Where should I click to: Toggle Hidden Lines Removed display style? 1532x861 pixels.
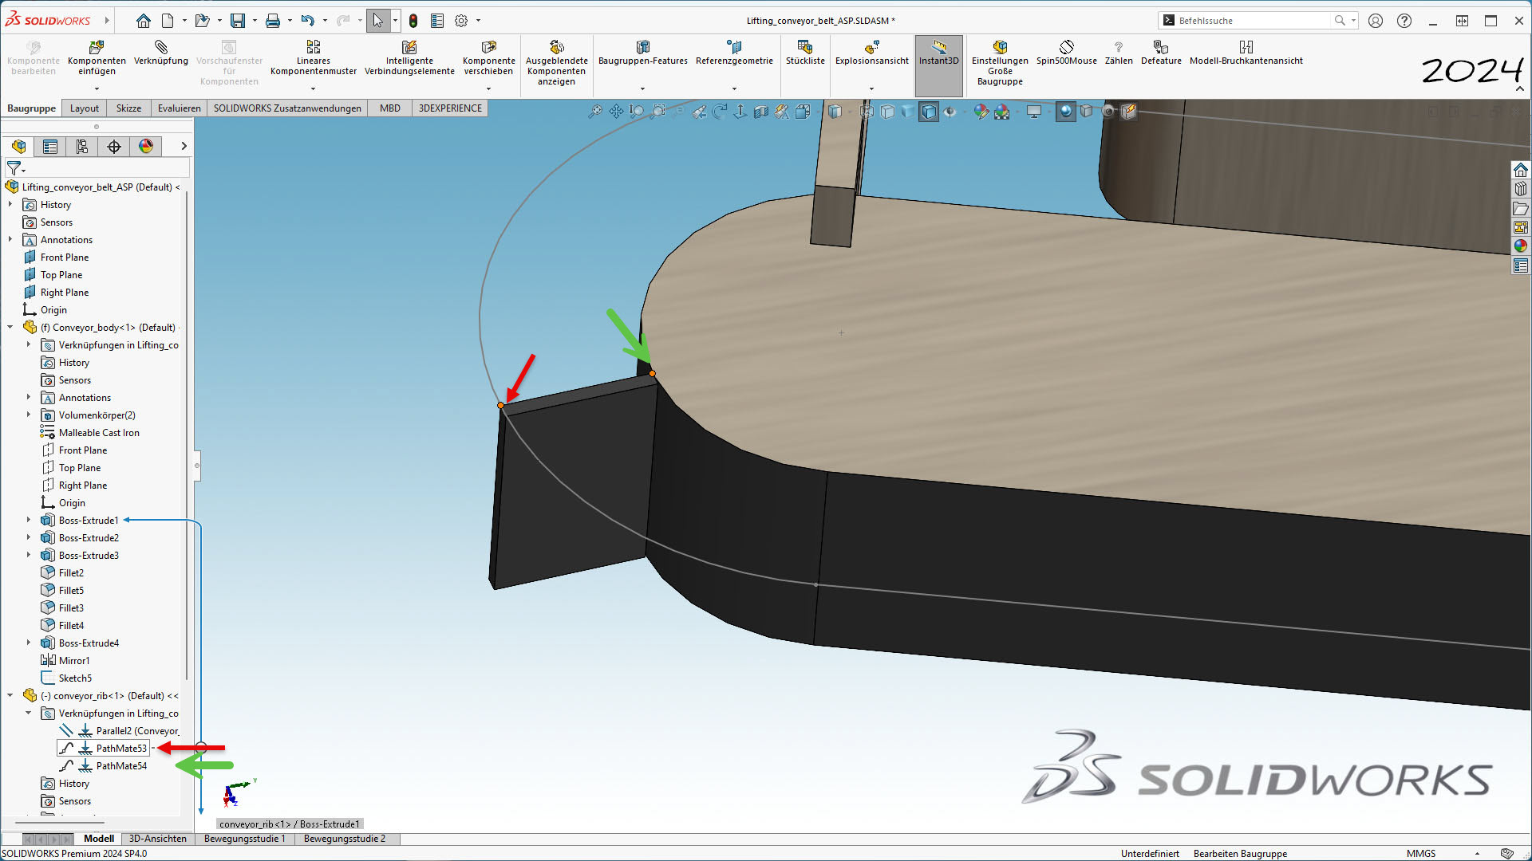(887, 112)
